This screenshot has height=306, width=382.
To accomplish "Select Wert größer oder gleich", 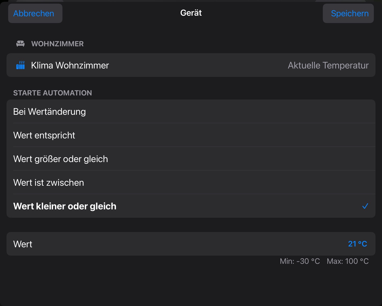I will 61,159.
